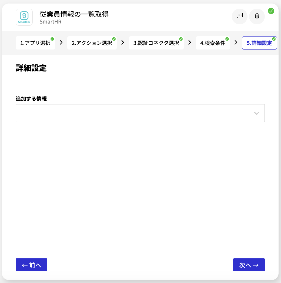This screenshot has height=283, width=281.
Task: Click the 次へ → next button
Action: pos(249,265)
